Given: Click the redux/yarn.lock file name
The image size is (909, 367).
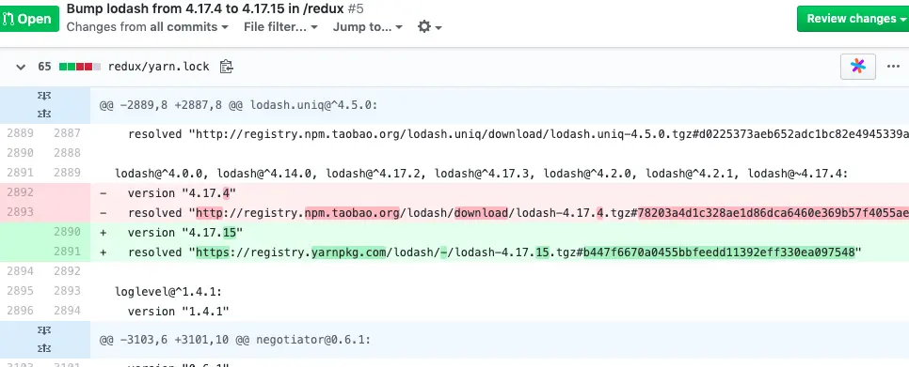Looking at the screenshot, I should coord(158,67).
